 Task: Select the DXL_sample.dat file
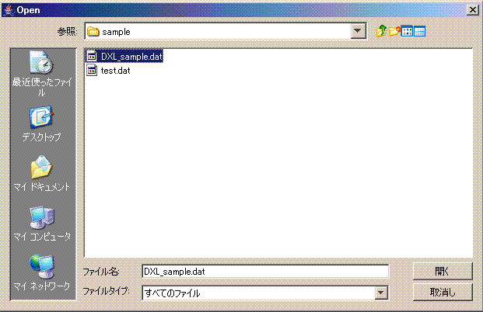click(x=124, y=56)
